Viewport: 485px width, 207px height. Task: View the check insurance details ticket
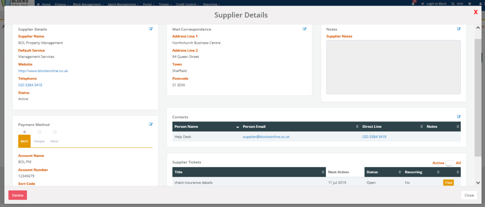(x=448, y=182)
